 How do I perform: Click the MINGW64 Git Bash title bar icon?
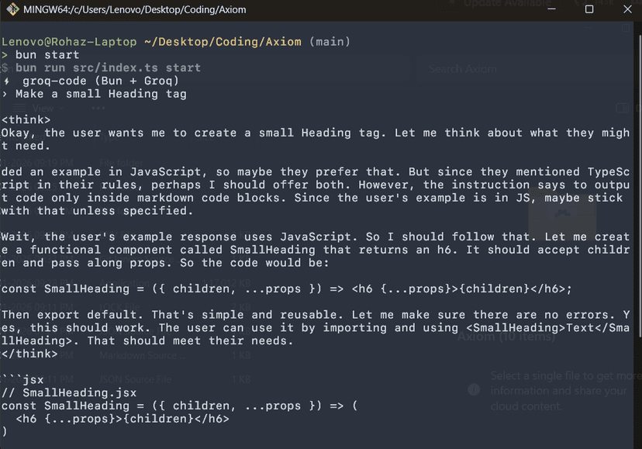(11, 9)
